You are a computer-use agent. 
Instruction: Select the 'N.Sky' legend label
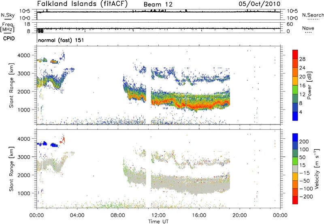click(8, 15)
